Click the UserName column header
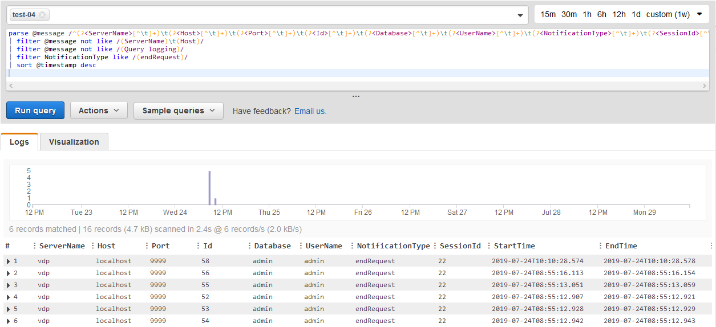 click(x=324, y=246)
